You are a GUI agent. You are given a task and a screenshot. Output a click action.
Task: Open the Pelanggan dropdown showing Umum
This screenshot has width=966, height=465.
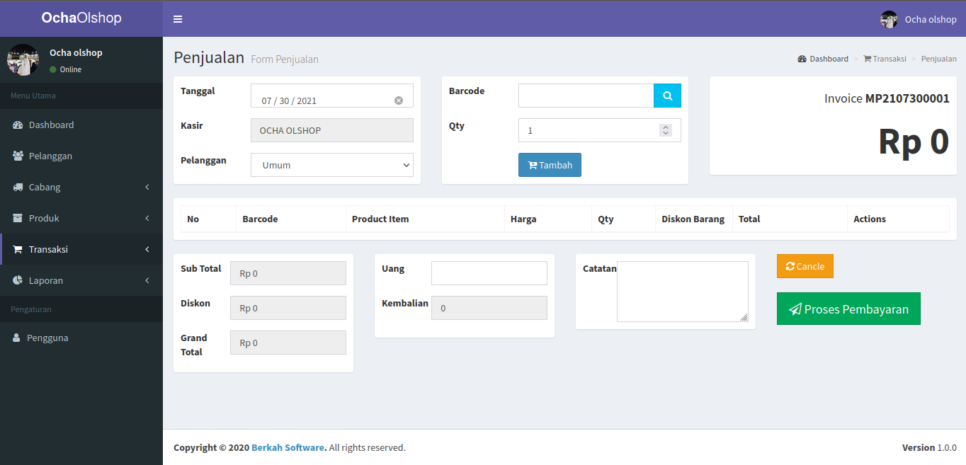331,165
